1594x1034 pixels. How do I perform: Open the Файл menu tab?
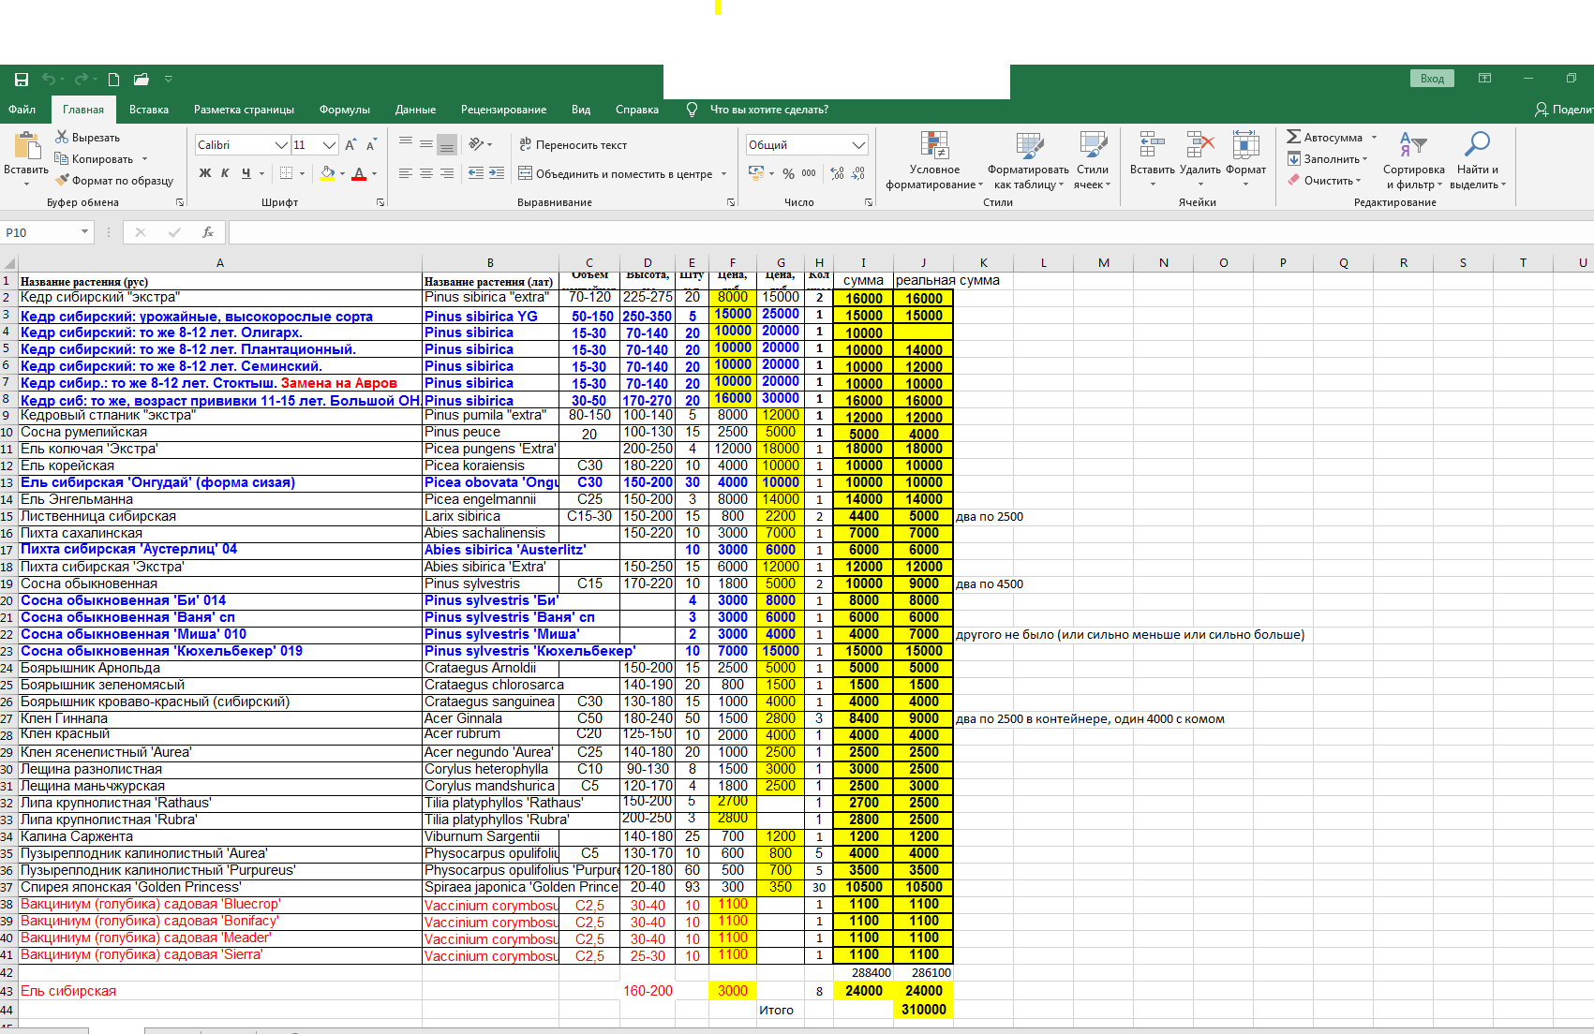point(22,110)
